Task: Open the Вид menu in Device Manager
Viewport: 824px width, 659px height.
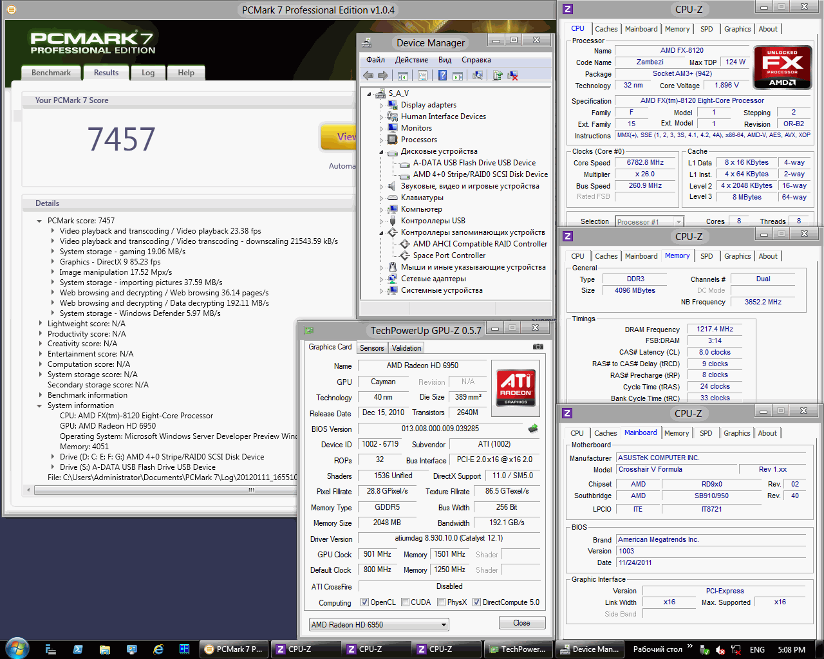Action: (x=445, y=60)
